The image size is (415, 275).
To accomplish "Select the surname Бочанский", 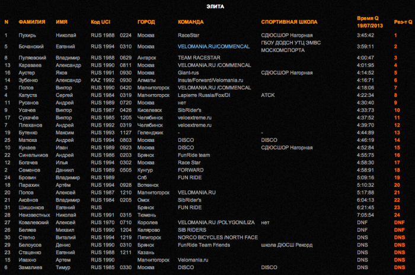I will pos(31,47).
